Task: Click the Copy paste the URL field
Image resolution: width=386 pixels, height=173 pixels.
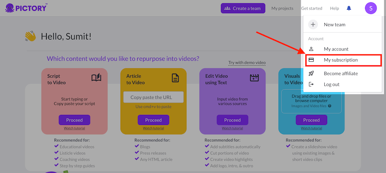Action: click(153, 97)
